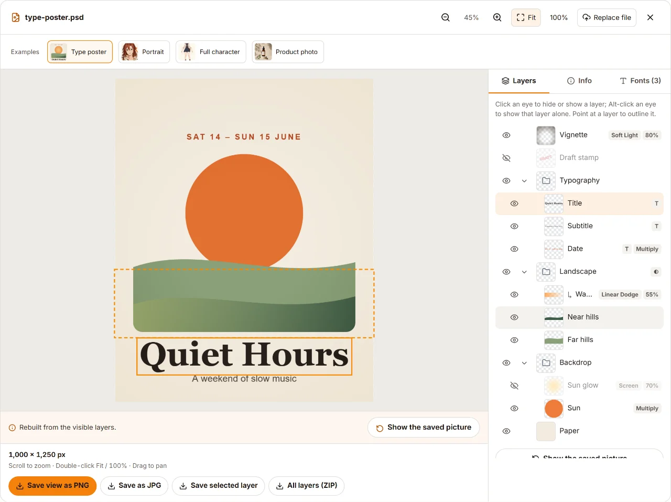Click the Backdrop group folder icon
The image size is (671, 502).
[x=546, y=363]
